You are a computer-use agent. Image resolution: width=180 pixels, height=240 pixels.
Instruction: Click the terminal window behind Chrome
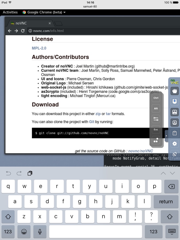point(142,160)
